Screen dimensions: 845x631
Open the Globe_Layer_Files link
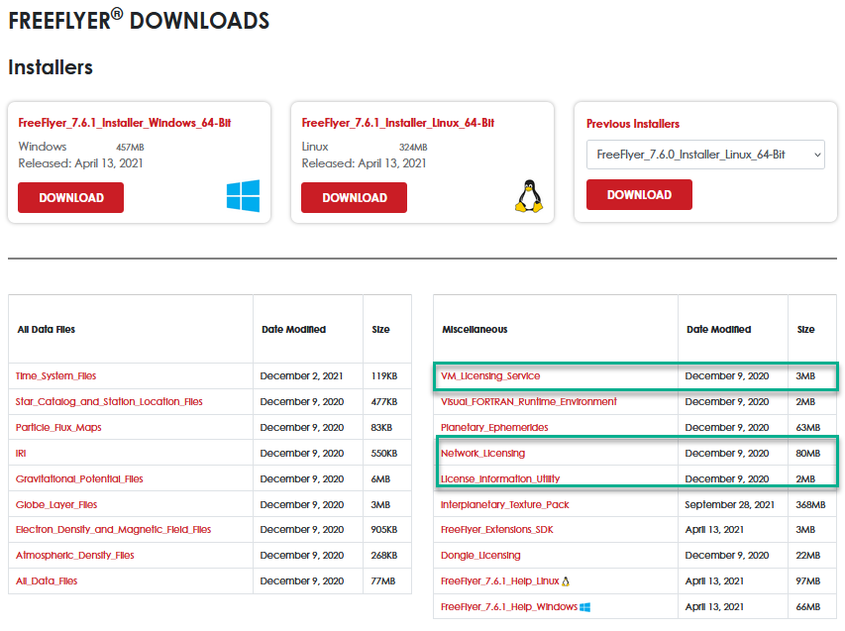(56, 505)
